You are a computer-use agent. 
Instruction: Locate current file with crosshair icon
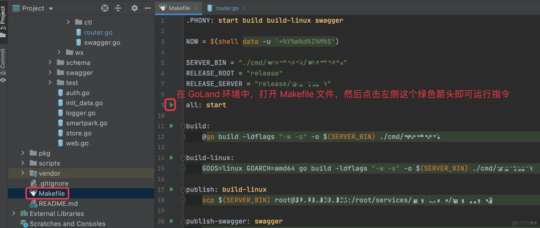click(105, 8)
